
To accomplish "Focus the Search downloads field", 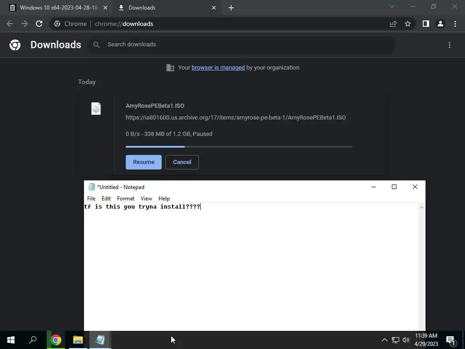I will pos(242,45).
